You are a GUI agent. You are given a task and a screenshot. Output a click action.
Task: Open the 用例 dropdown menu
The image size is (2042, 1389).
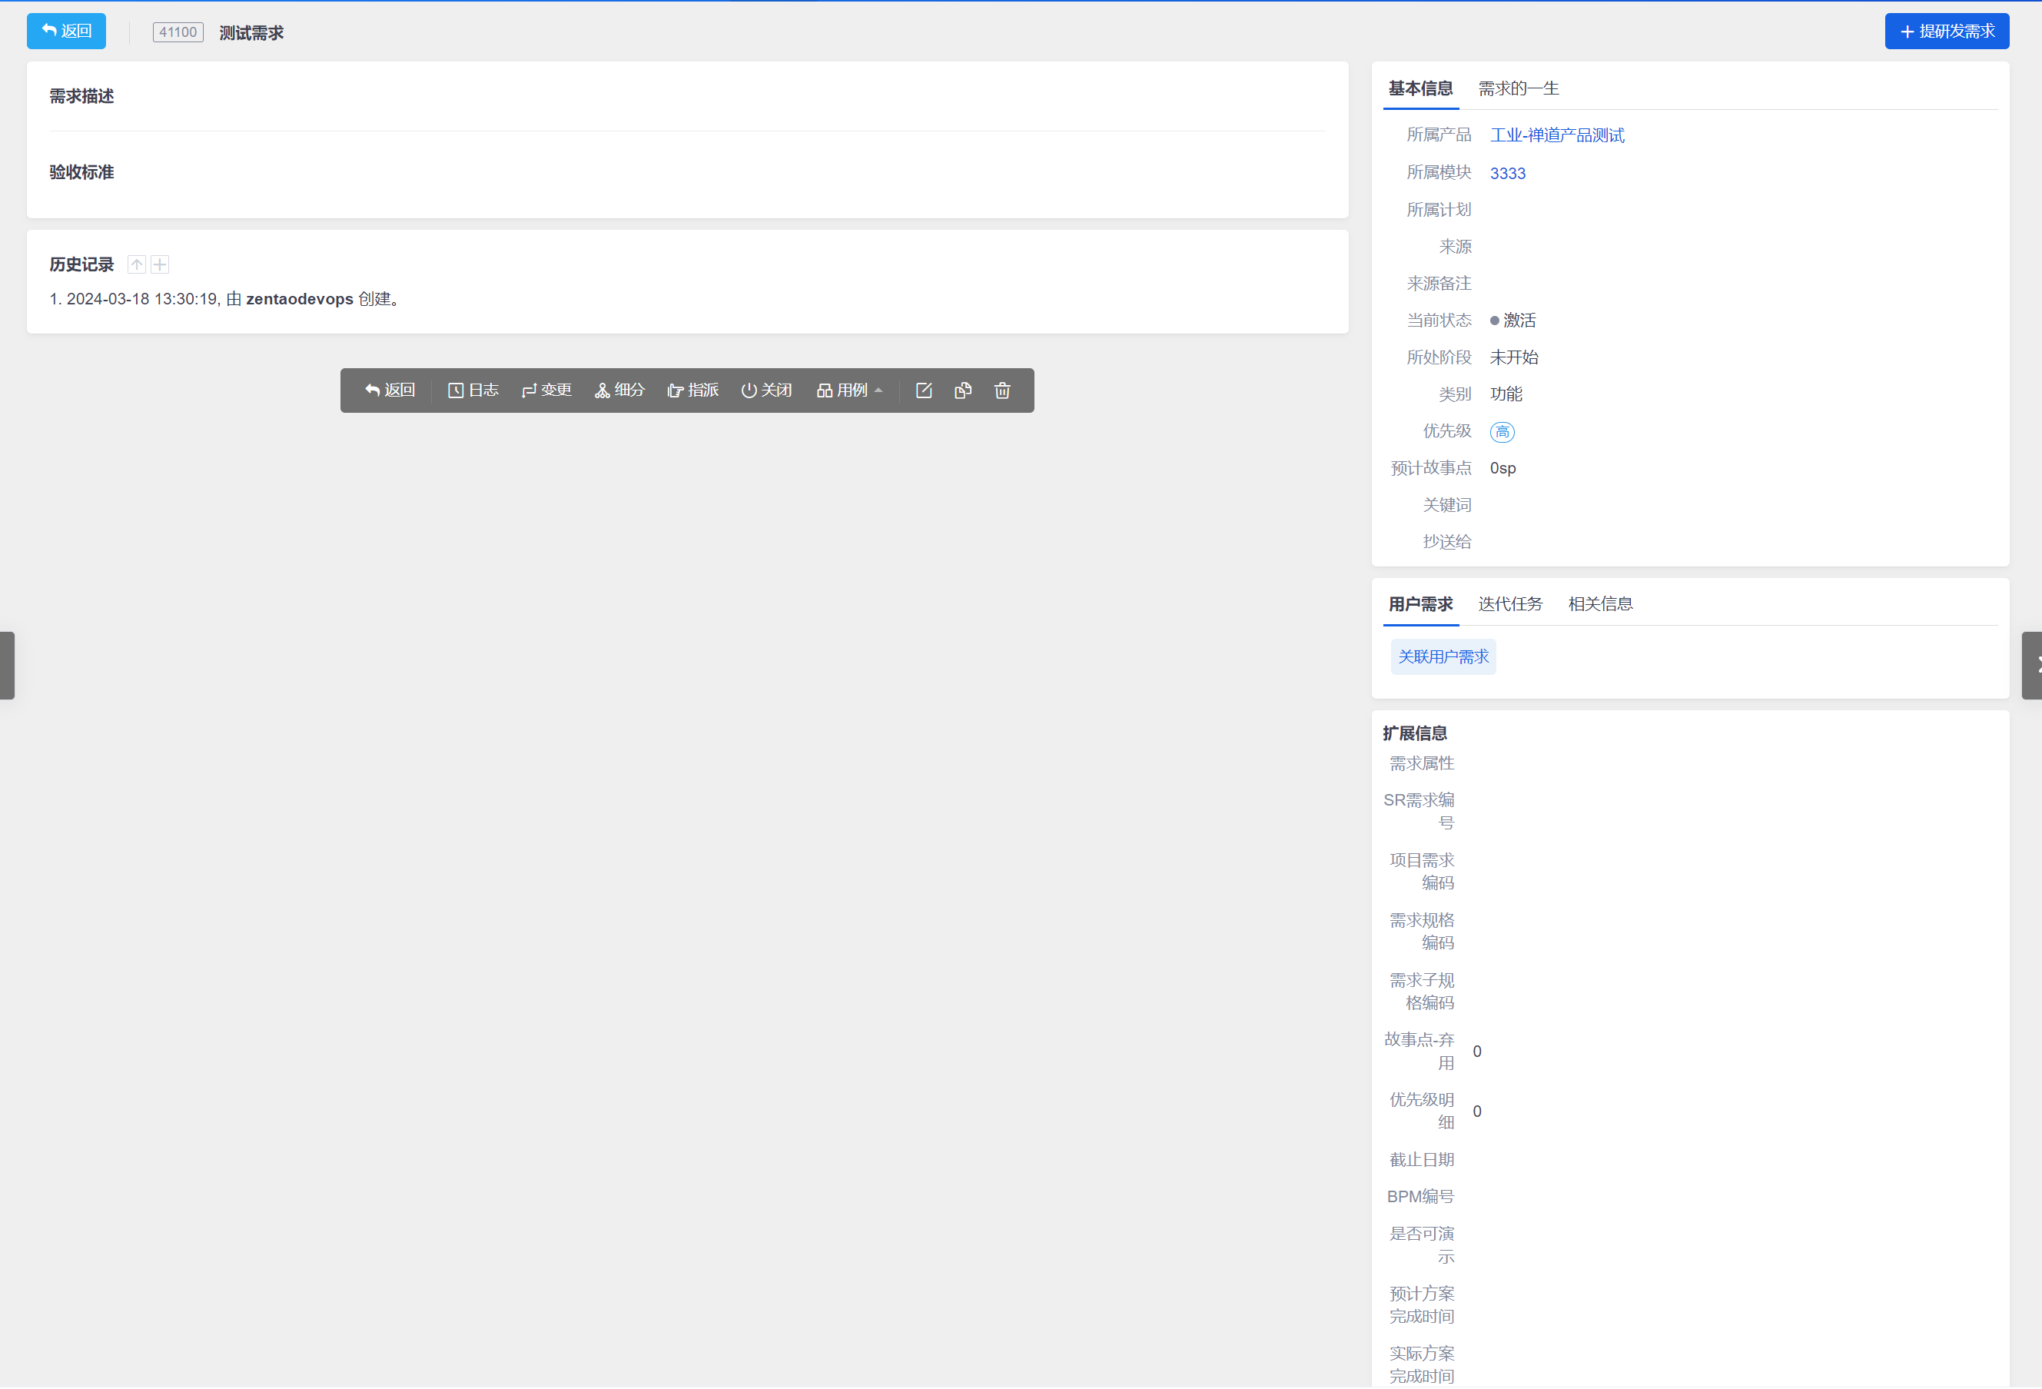point(848,391)
